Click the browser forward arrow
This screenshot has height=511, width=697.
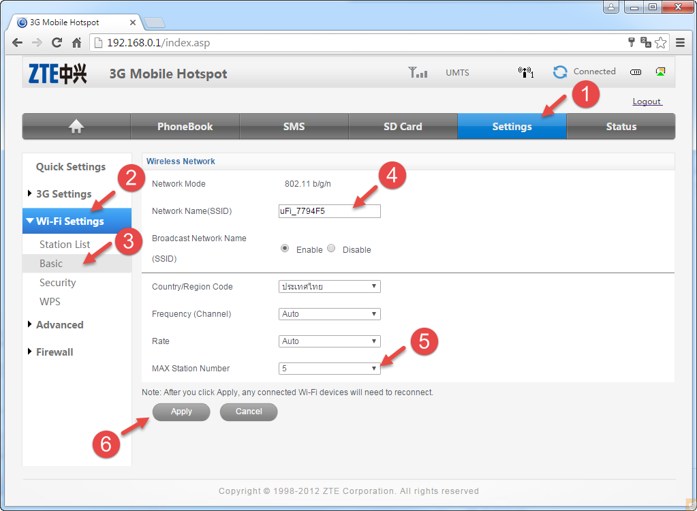click(37, 43)
